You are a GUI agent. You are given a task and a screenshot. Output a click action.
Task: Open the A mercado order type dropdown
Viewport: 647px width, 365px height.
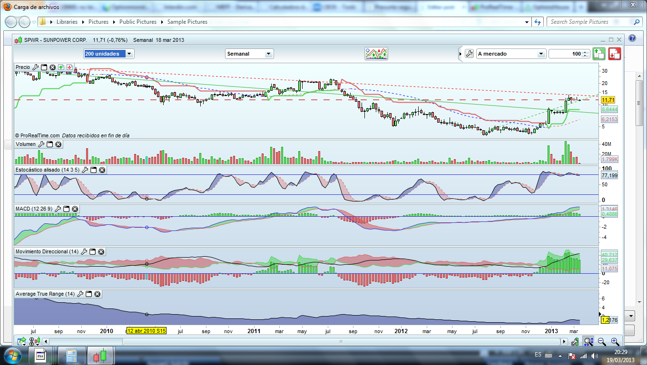[x=540, y=54]
